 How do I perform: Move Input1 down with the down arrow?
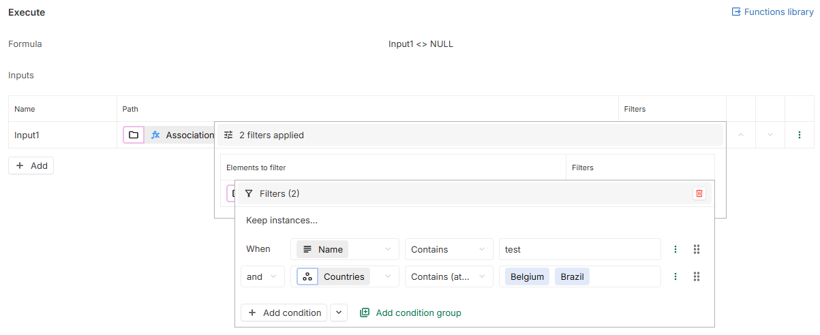[770, 135]
